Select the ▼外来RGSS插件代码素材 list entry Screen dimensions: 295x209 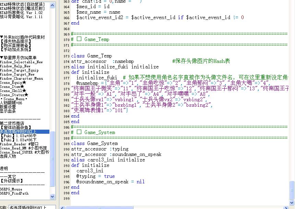click(23, 37)
